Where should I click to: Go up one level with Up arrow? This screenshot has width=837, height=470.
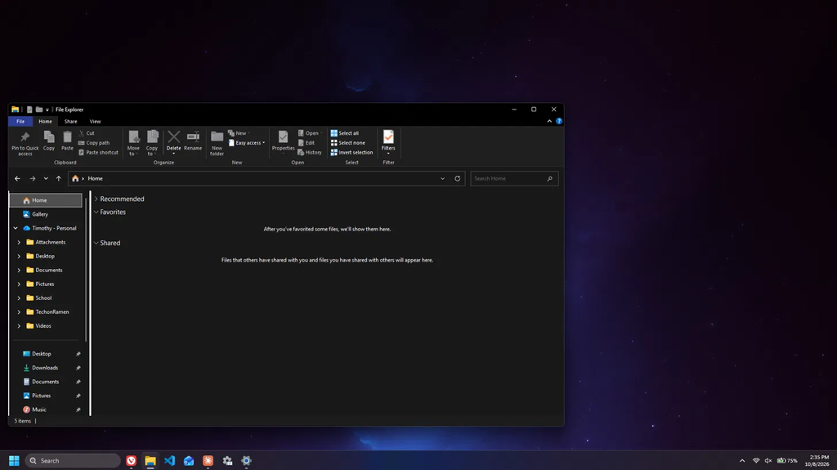pos(59,178)
